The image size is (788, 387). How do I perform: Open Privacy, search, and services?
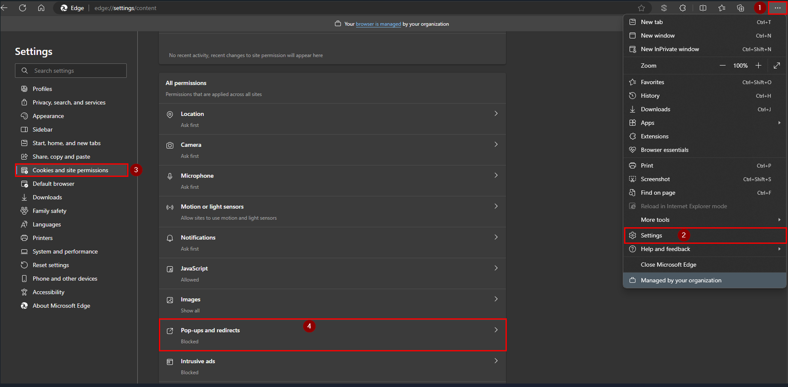point(71,102)
